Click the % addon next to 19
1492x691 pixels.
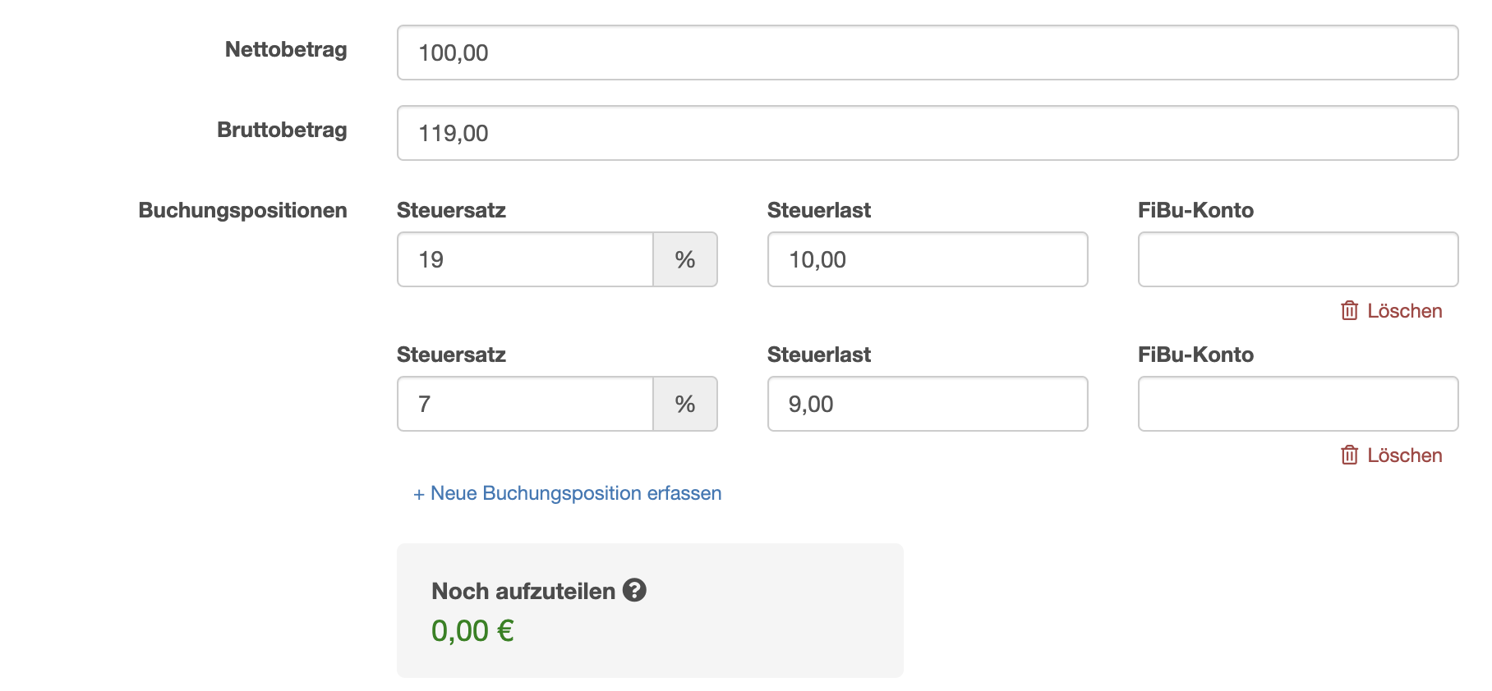coord(685,259)
